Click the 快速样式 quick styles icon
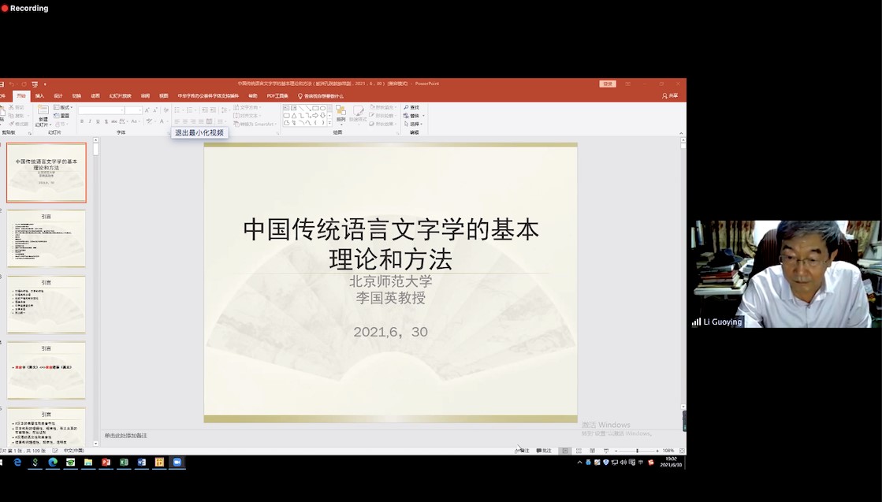882x502 pixels. tap(359, 113)
